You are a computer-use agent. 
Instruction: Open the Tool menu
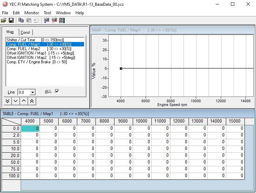(47, 13)
